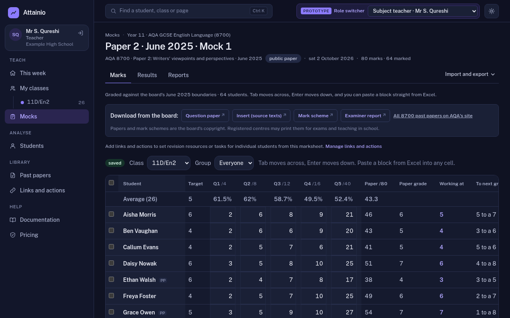Click Daisy Nowak's Q5 mark cell
This screenshot has height=318, width=510.
344,264
